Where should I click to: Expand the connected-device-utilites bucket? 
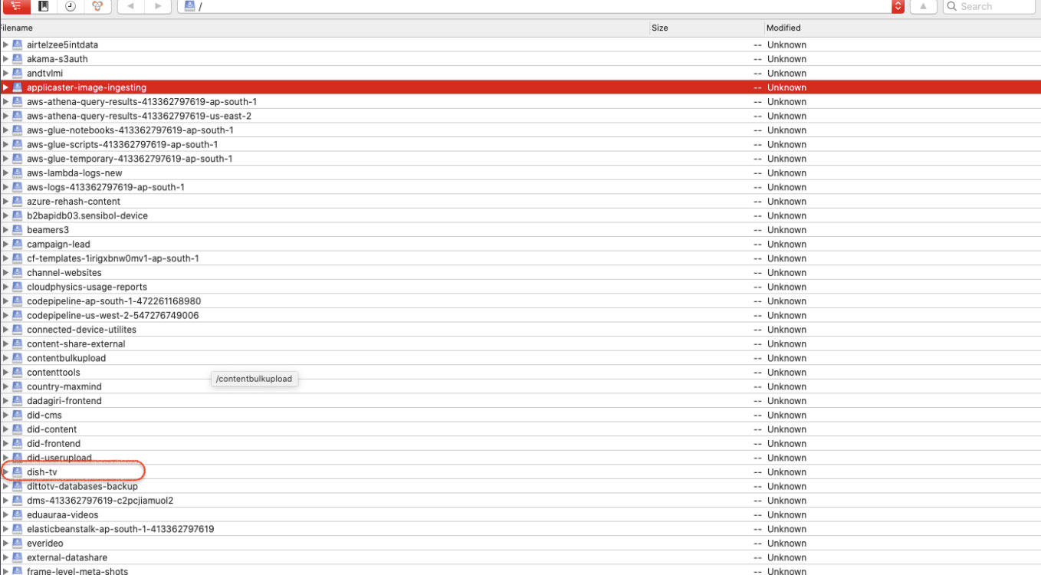pyautogui.click(x=5, y=330)
